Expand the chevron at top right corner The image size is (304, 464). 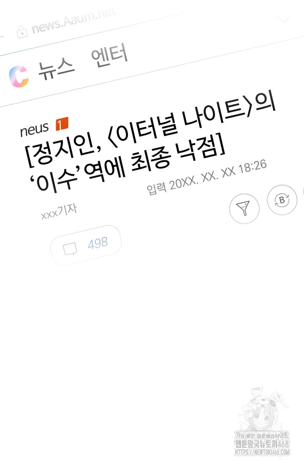[x=285, y=17]
